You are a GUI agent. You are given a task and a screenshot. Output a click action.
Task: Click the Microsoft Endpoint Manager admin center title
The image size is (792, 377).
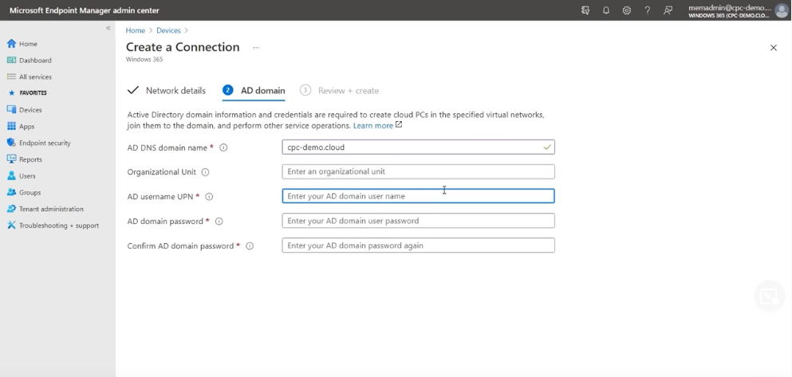point(85,10)
